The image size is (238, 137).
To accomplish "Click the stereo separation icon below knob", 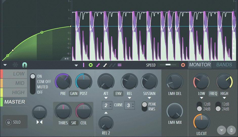I will 39,122.
